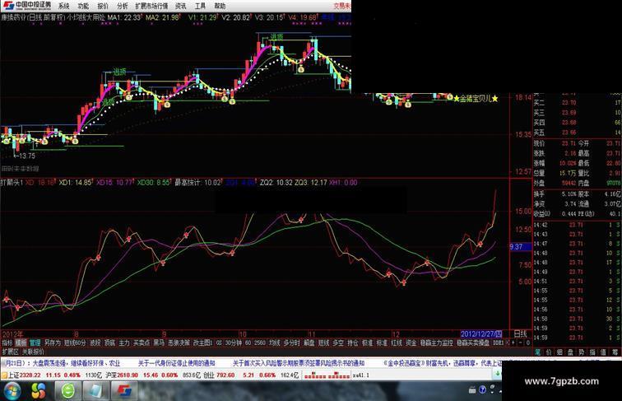
Task: Select the 价 tab in quote panel
Action: coord(548,352)
